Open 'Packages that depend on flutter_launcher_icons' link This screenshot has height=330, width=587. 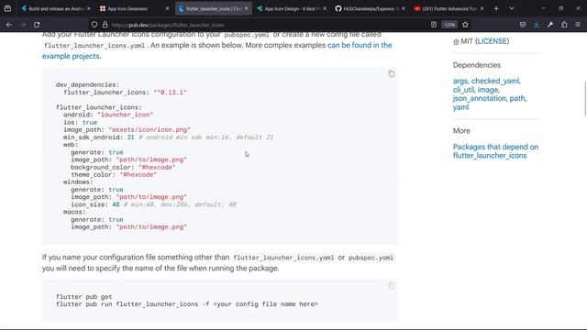pos(495,151)
